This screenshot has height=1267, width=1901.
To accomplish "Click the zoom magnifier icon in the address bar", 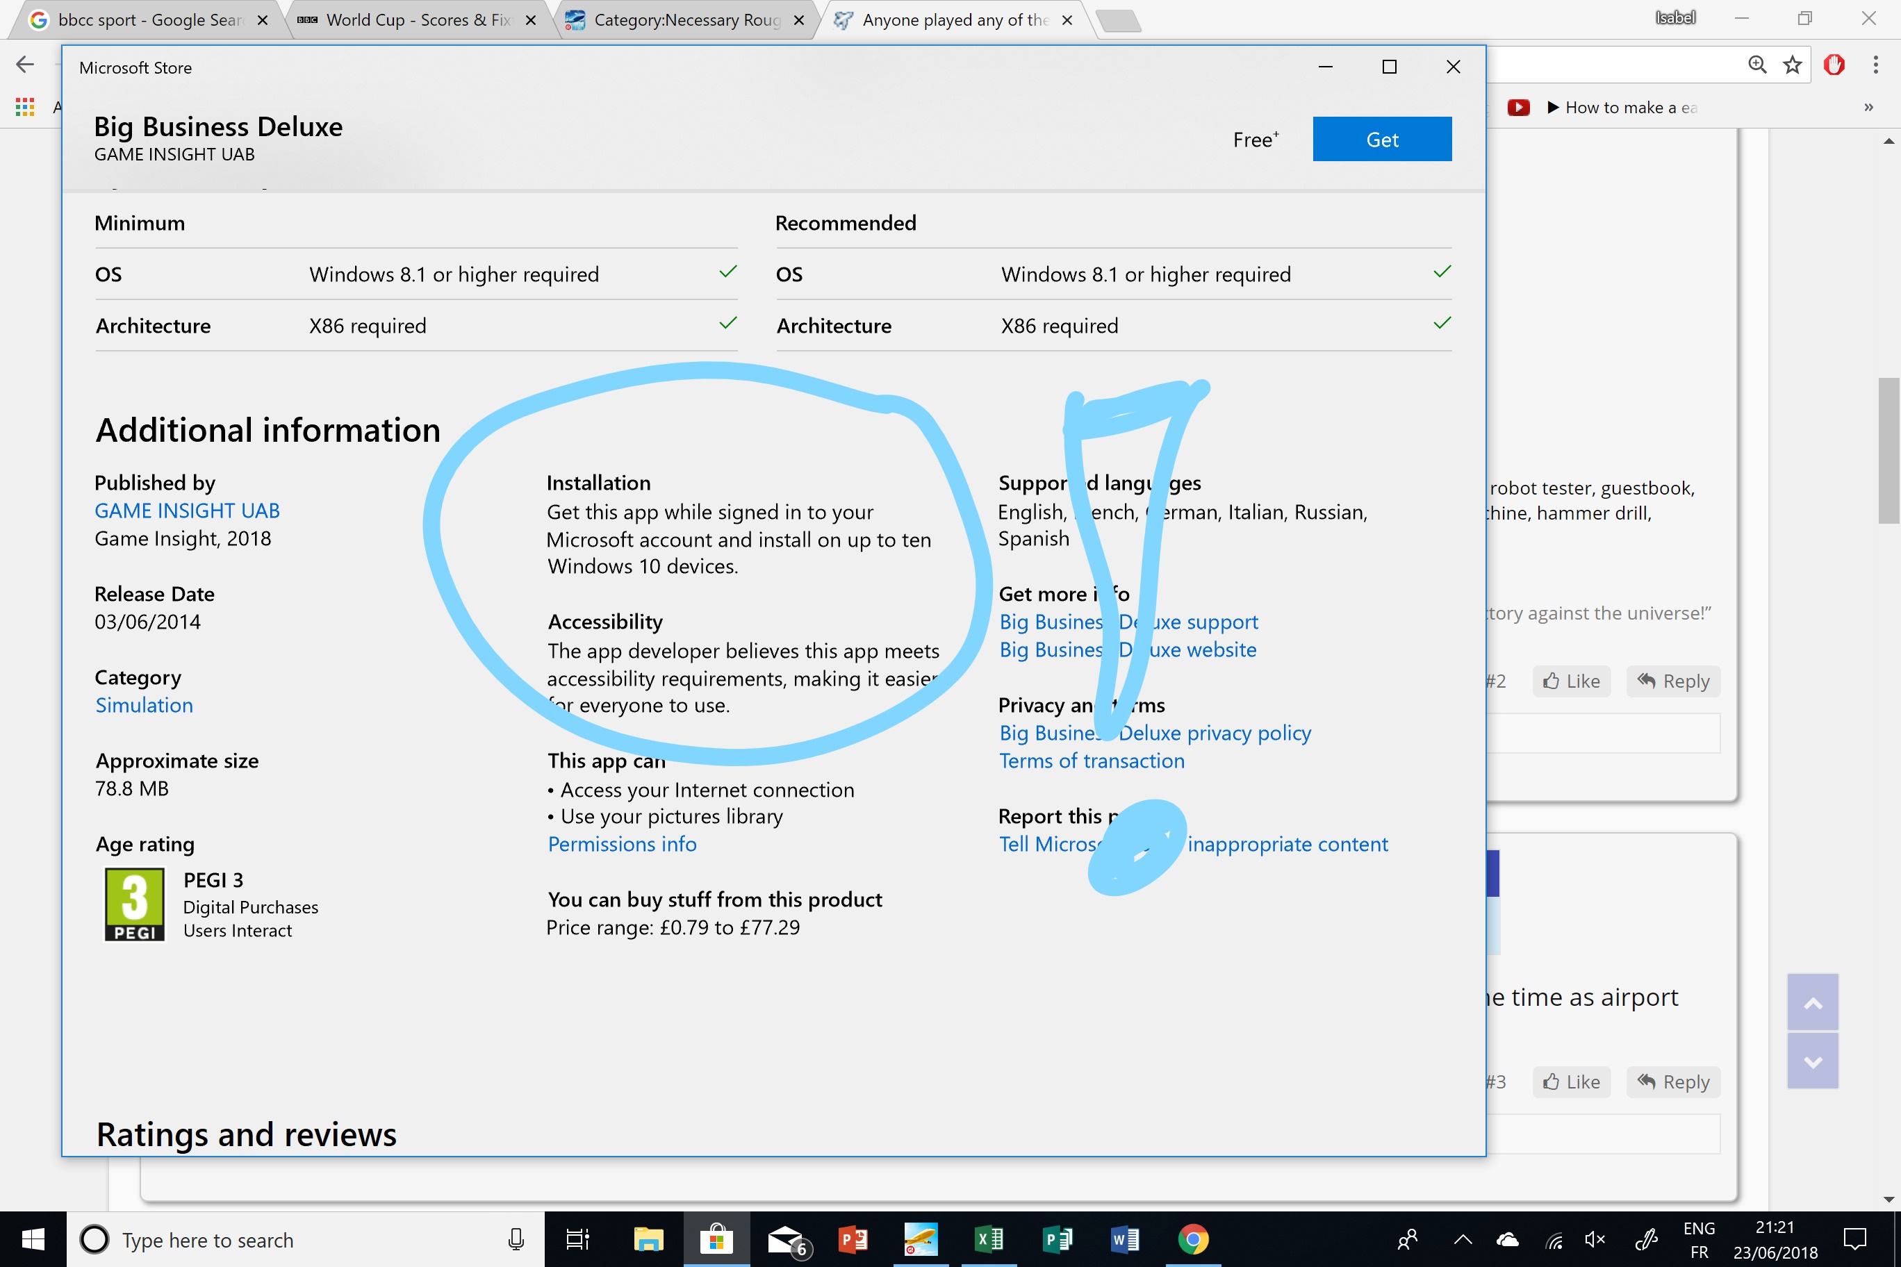I will click(x=1757, y=65).
